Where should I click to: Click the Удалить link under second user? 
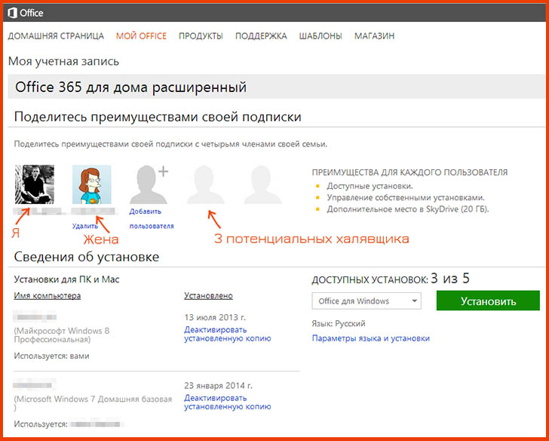pyautogui.click(x=85, y=226)
